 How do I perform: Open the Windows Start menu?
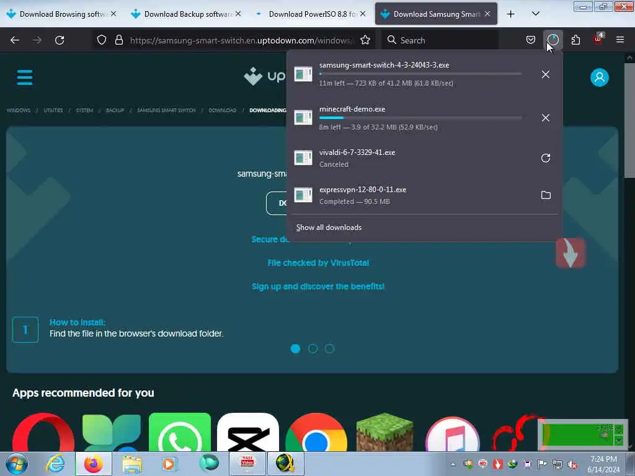pyautogui.click(x=17, y=464)
